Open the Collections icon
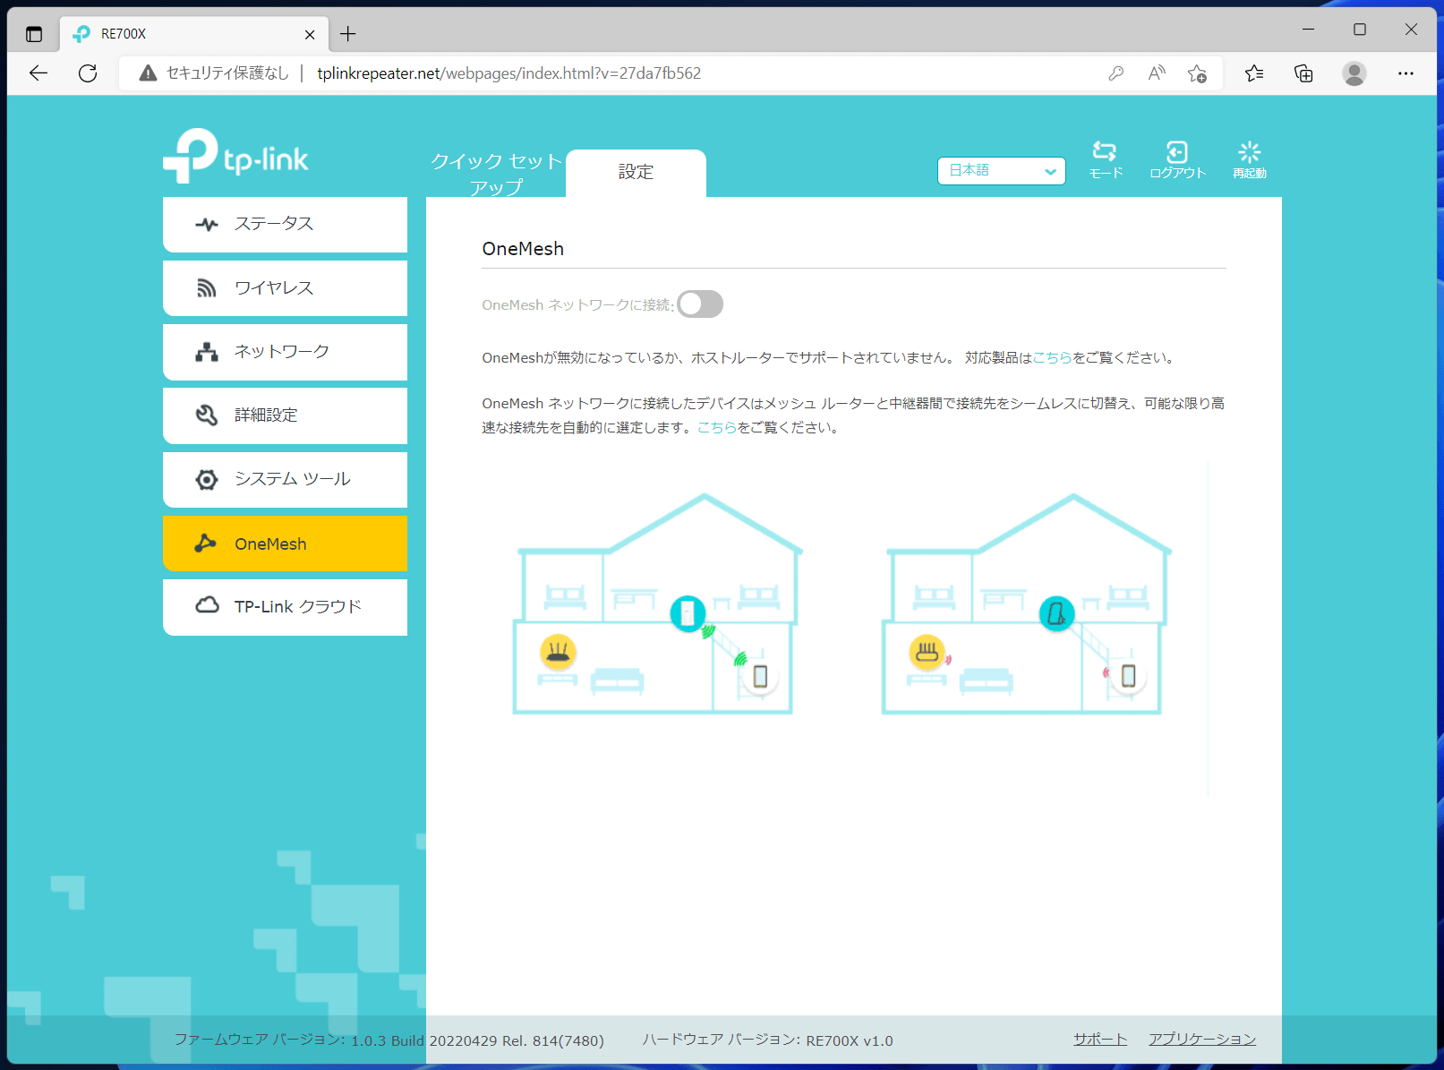Viewport: 1444px width, 1070px height. click(1304, 73)
